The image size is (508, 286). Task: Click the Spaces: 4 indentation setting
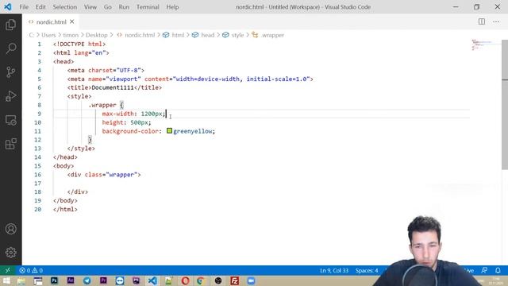pos(367,270)
